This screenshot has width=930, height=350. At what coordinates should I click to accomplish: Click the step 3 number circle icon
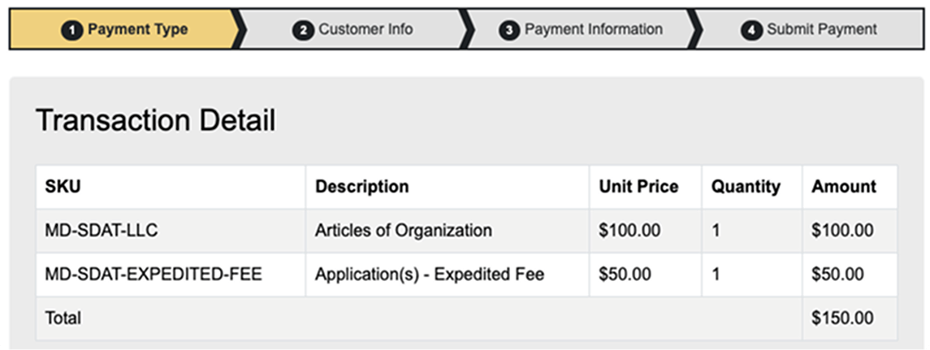tap(509, 30)
